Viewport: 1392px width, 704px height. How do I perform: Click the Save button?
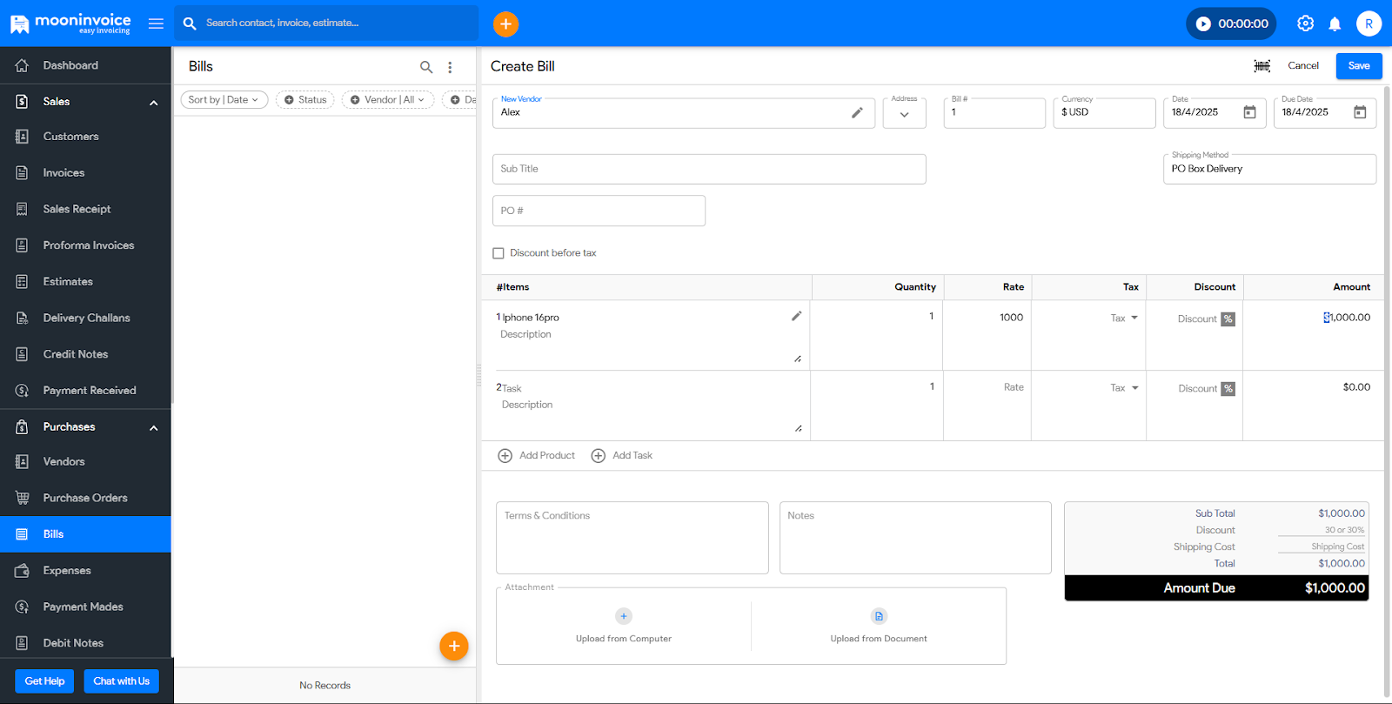tap(1359, 66)
